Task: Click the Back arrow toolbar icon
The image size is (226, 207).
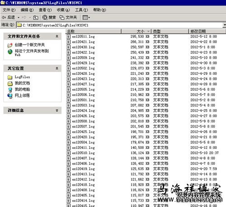Action: tap(4, 18)
